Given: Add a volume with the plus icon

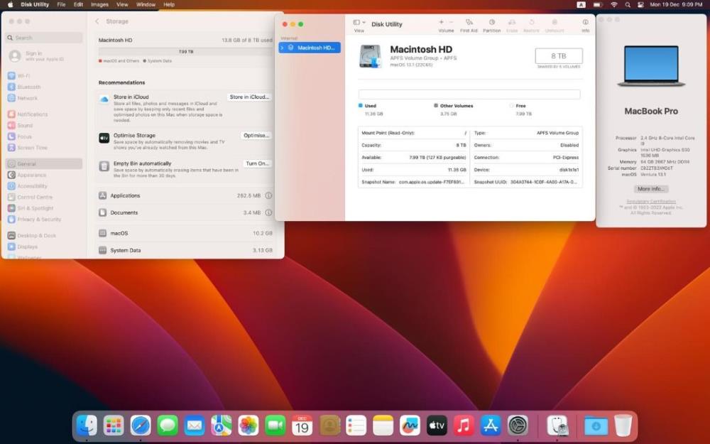Looking at the screenshot, I should click(x=441, y=22).
